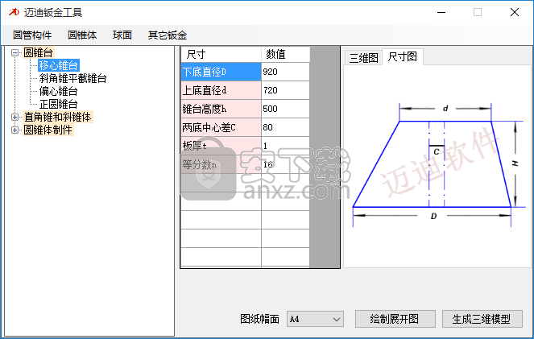
Task: Select the 上底直径d row label
Action: [x=221, y=90]
